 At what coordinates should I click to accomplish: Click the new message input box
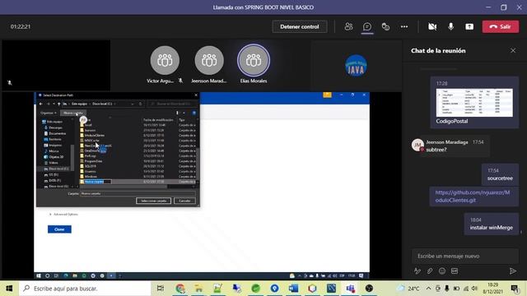coord(464,256)
